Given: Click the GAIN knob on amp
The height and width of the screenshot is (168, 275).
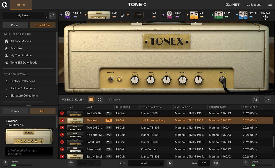Looking at the screenshot, I should (x=135, y=80).
